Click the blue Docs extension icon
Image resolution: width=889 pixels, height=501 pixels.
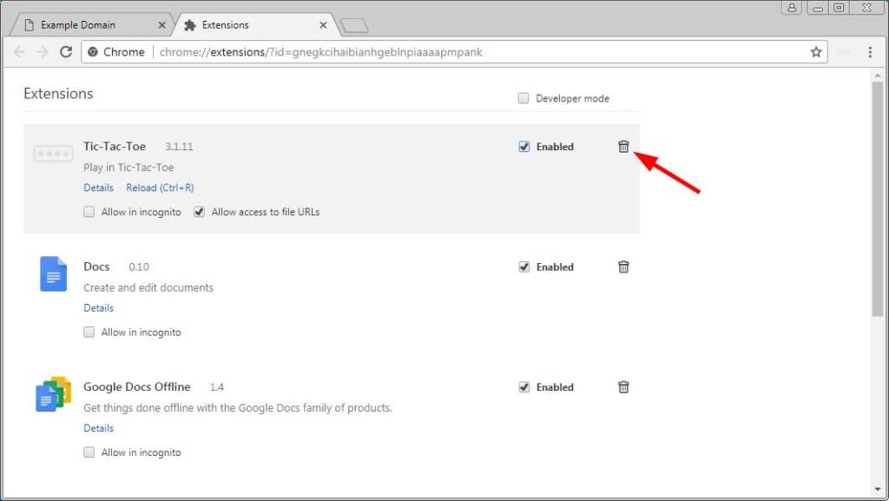click(53, 274)
